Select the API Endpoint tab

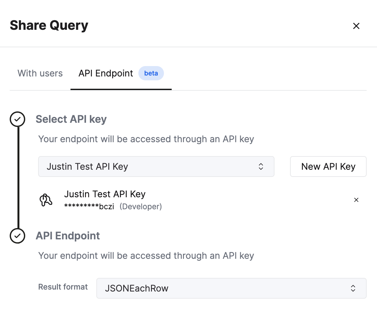pos(105,73)
